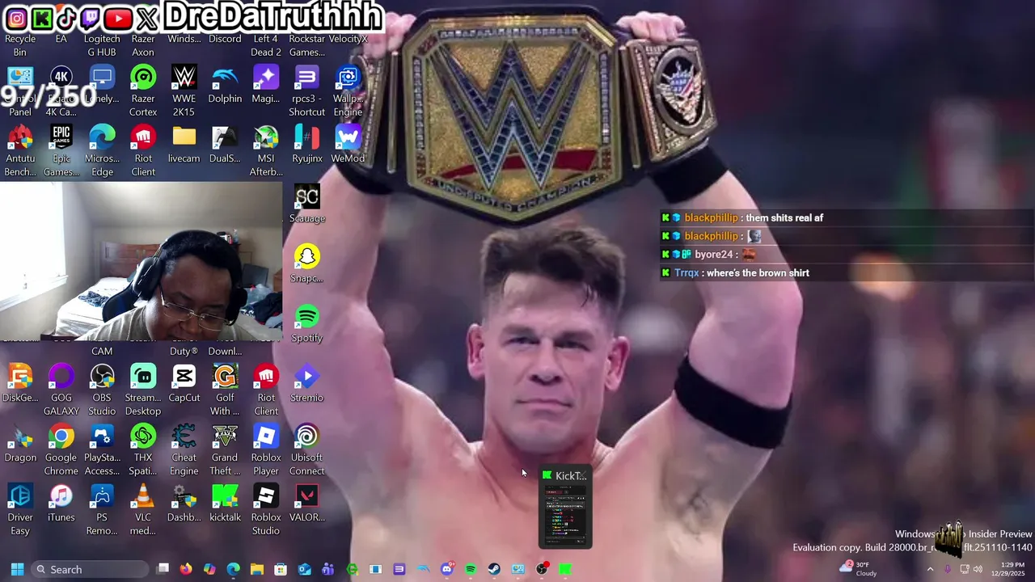Select the VALORANT desktop shortcut

point(306,504)
